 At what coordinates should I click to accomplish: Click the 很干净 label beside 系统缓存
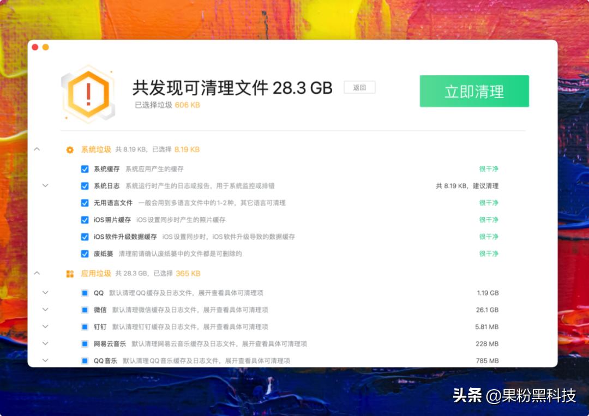click(489, 168)
